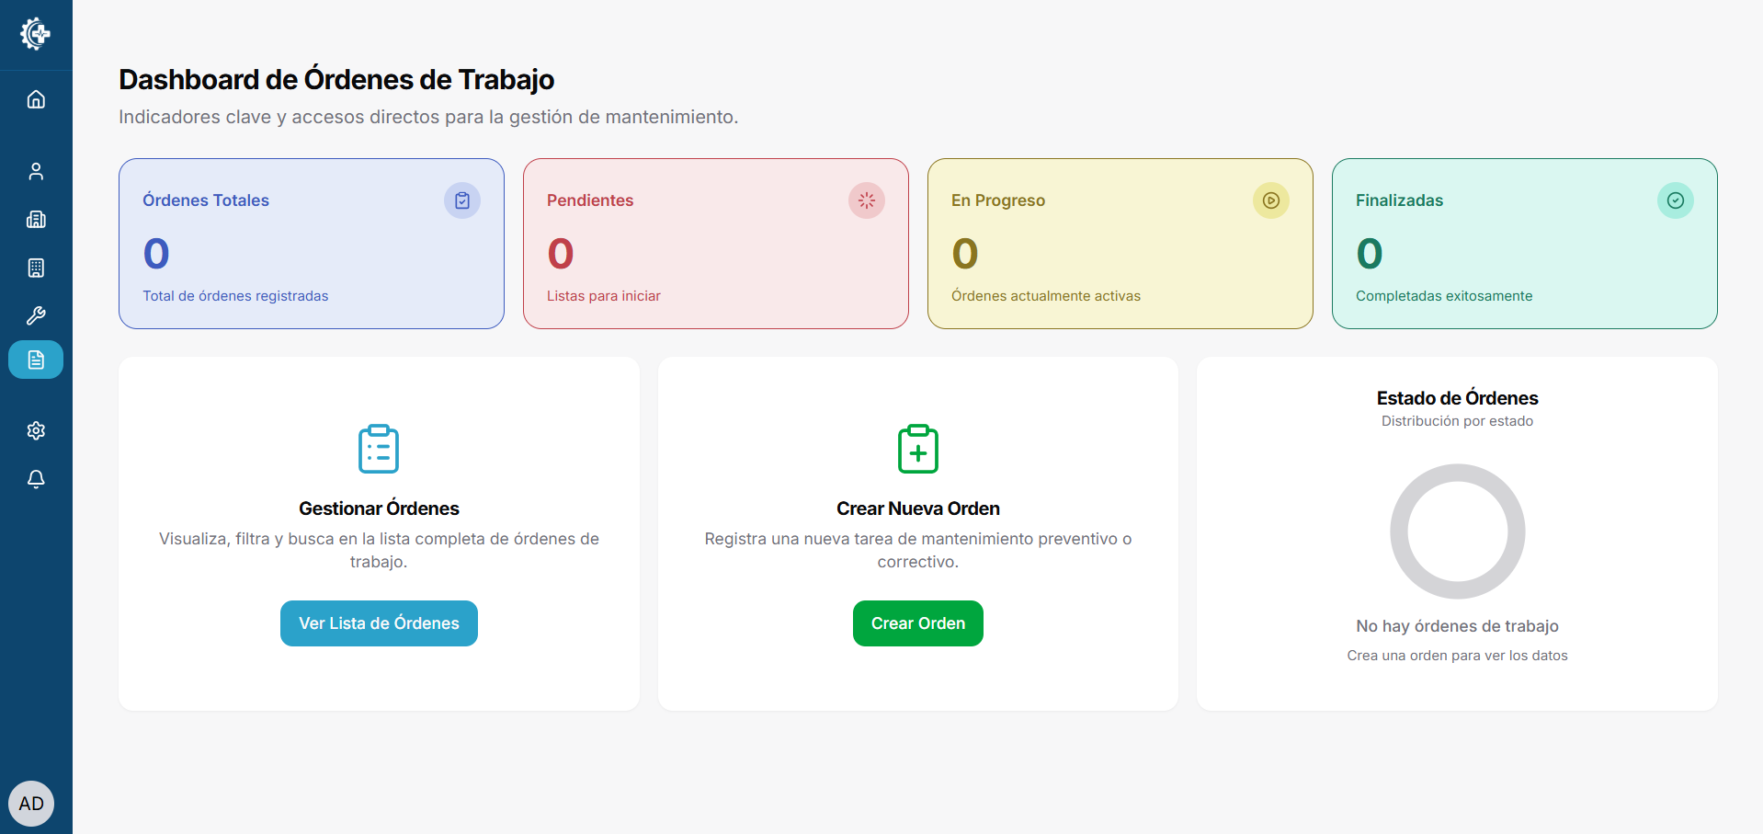Screen dimensions: 1763x834
Task: Click 'Completadas exitosamente' text
Action: [x=1444, y=296]
